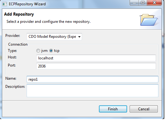Select the tcp connection type
Image resolution: width=165 pixels, height=120 pixels.
(x=51, y=51)
